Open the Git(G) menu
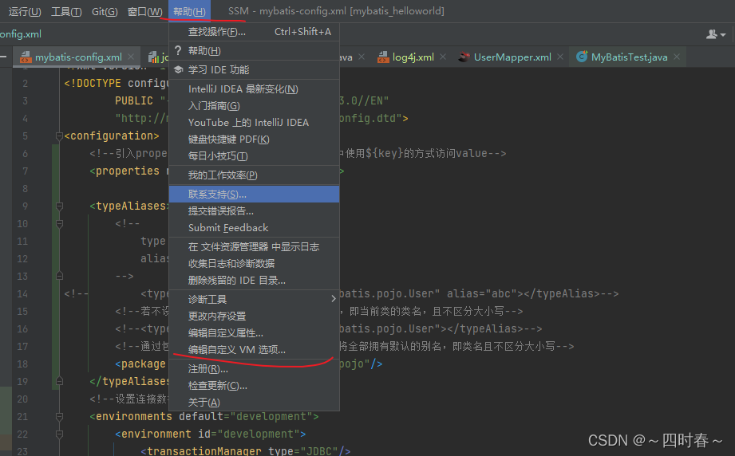Viewport: 735px width, 456px height. [x=105, y=11]
